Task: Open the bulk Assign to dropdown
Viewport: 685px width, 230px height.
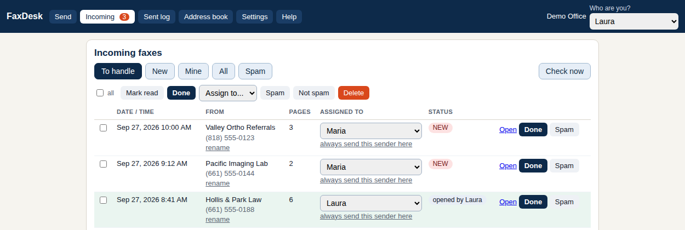Action: click(228, 93)
